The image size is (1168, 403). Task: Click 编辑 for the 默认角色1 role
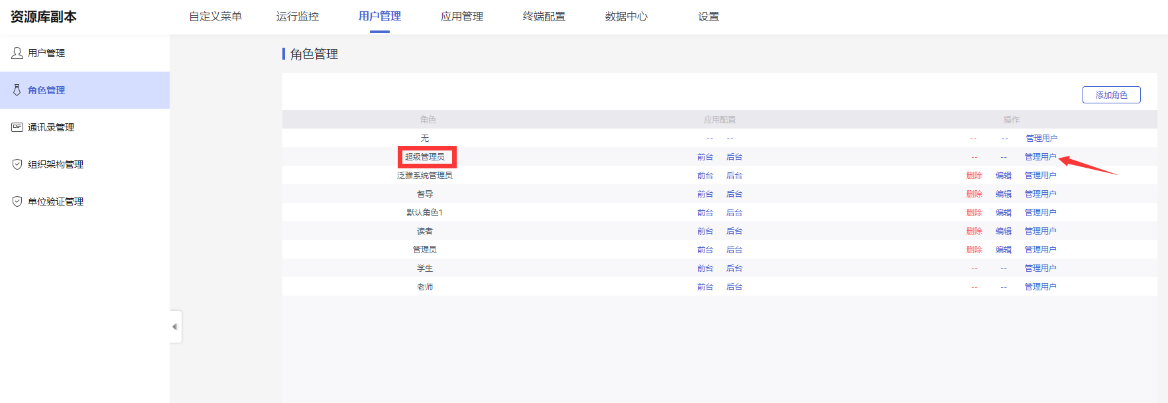coord(1004,213)
